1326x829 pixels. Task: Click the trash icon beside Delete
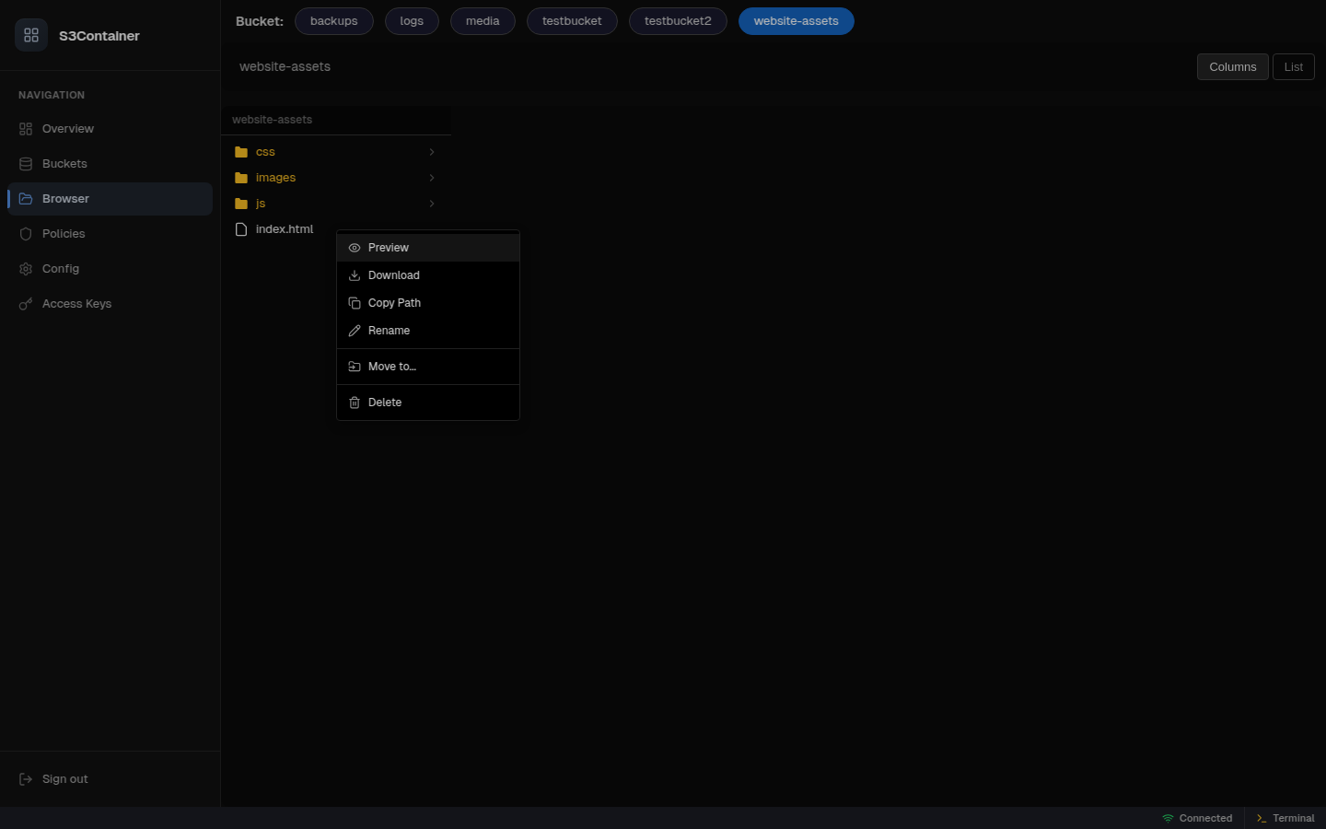355,403
